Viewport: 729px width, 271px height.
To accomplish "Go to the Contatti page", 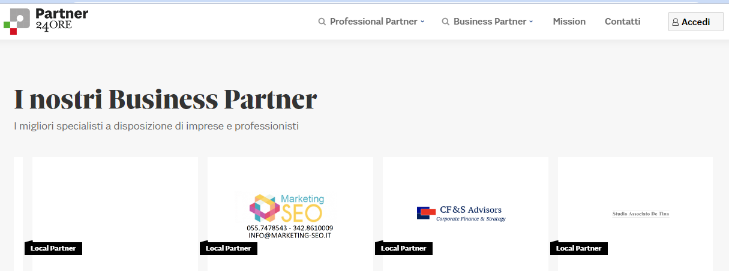I will (x=623, y=22).
